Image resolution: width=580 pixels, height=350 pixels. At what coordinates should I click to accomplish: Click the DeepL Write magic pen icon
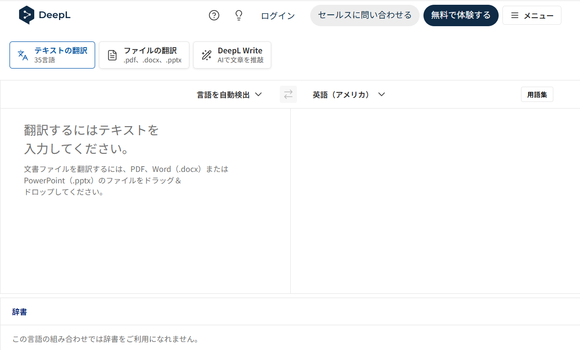206,55
